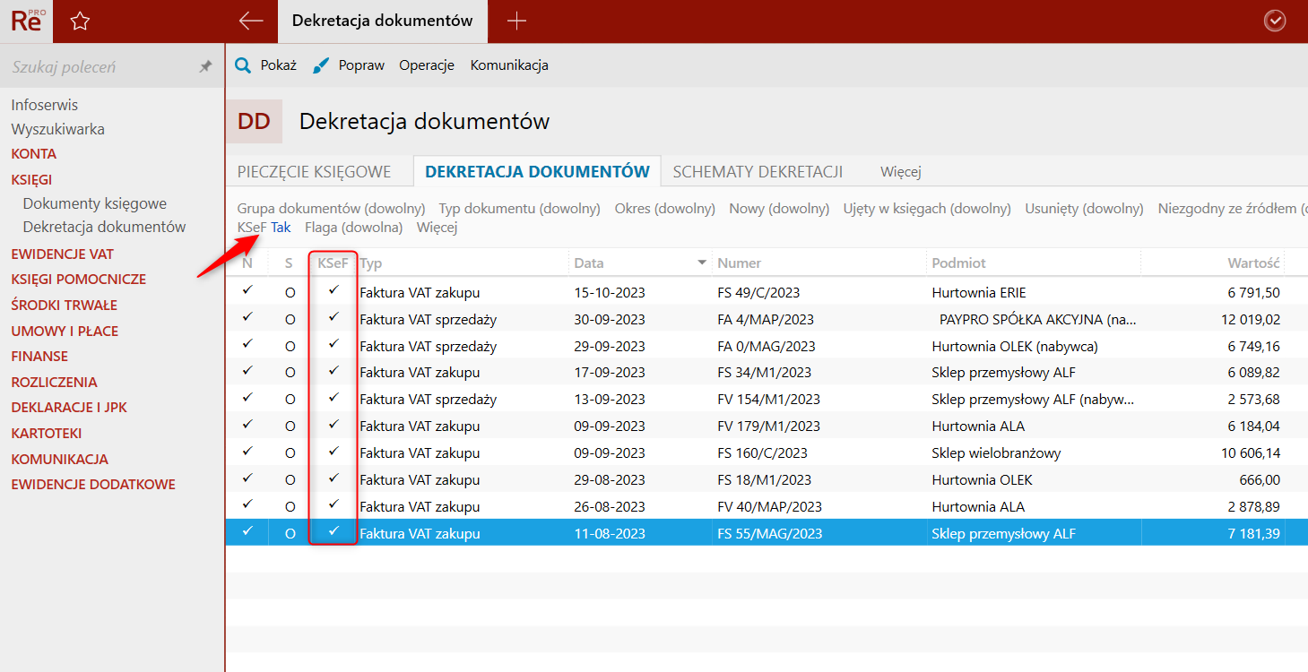Open favorites star icon
Viewport: 1308px width, 672px height.
pos(80,21)
